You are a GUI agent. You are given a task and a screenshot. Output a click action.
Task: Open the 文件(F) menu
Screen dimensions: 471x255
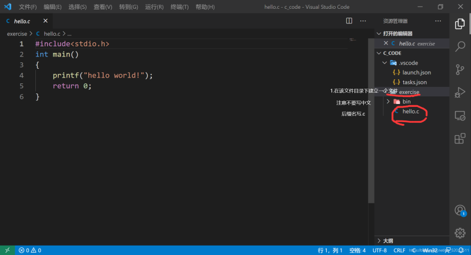[x=27, y=7]
